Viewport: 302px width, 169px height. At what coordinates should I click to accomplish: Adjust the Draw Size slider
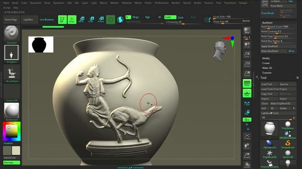coord(227,22)
